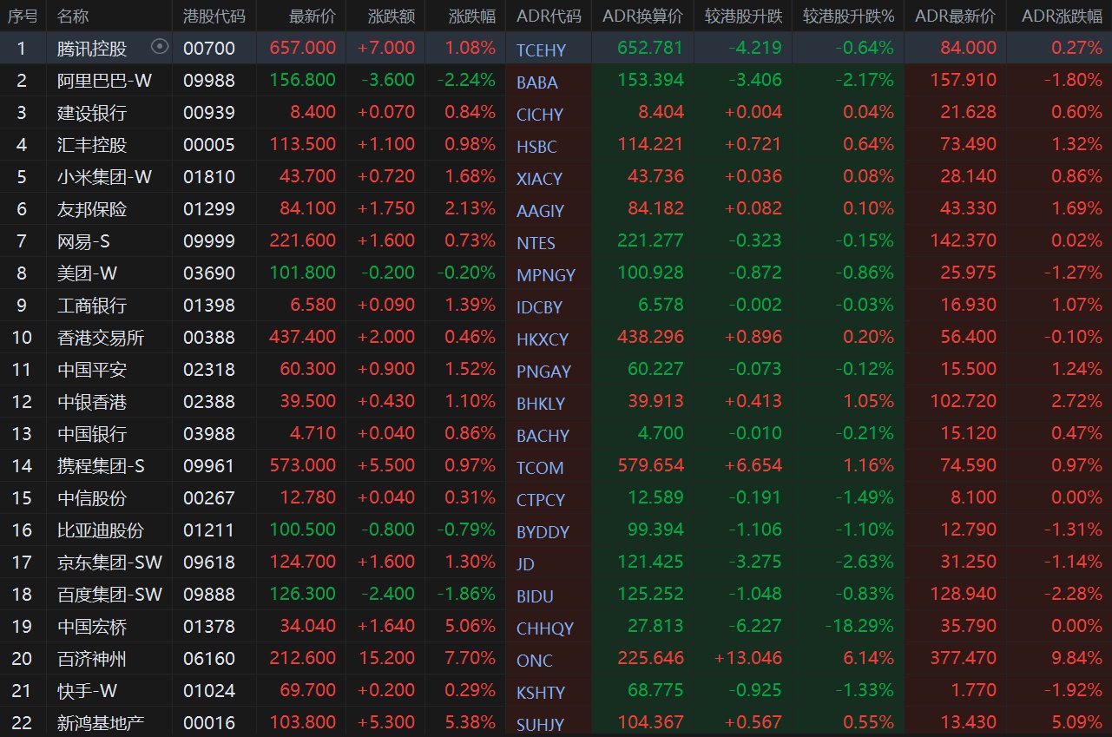Open the BABA ADR code link

[536, 82]
